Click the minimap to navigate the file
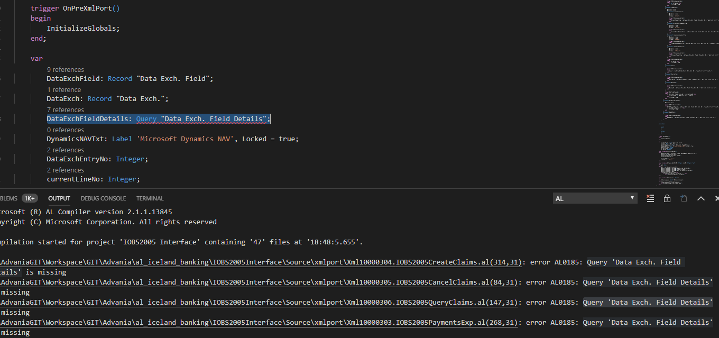The width and height of the screenshot is (719, 338). click(x=687, y=90)
